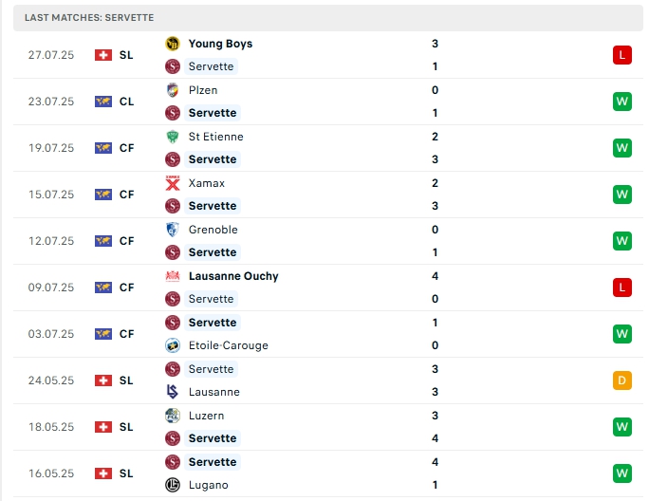The image size is (649, 501).
Task: Click the Lausanne LS logo icon
Action: (173, 392)
